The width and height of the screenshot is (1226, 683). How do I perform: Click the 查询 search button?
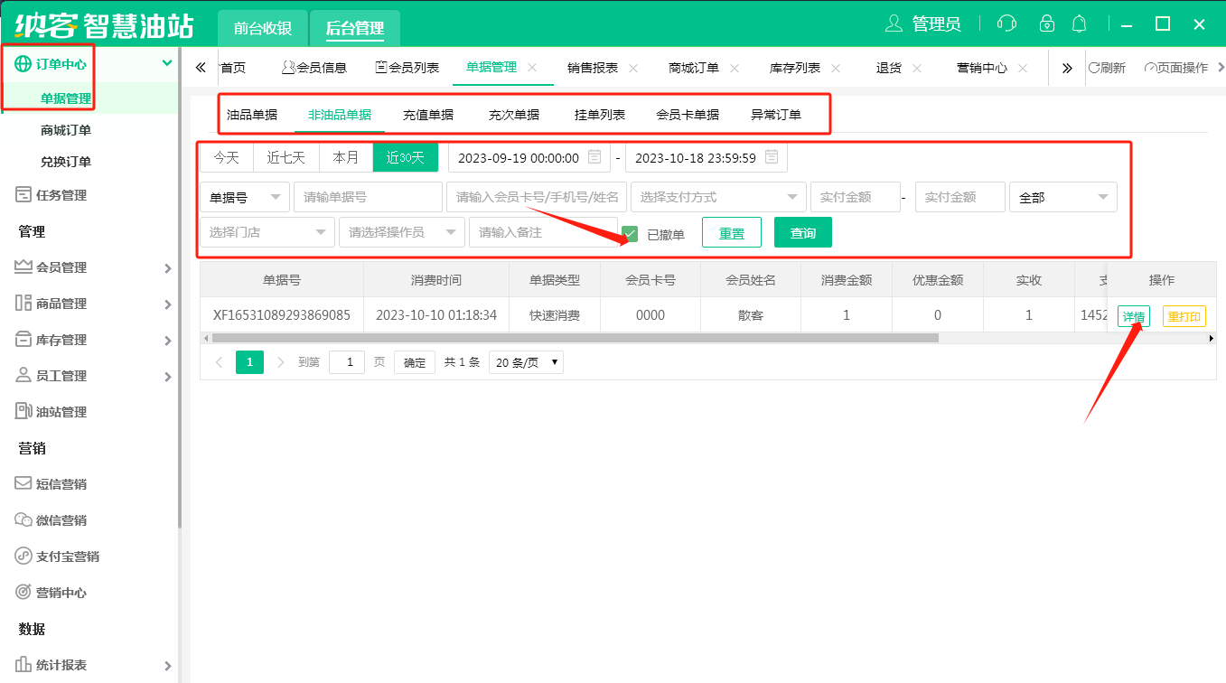point(802,233)
